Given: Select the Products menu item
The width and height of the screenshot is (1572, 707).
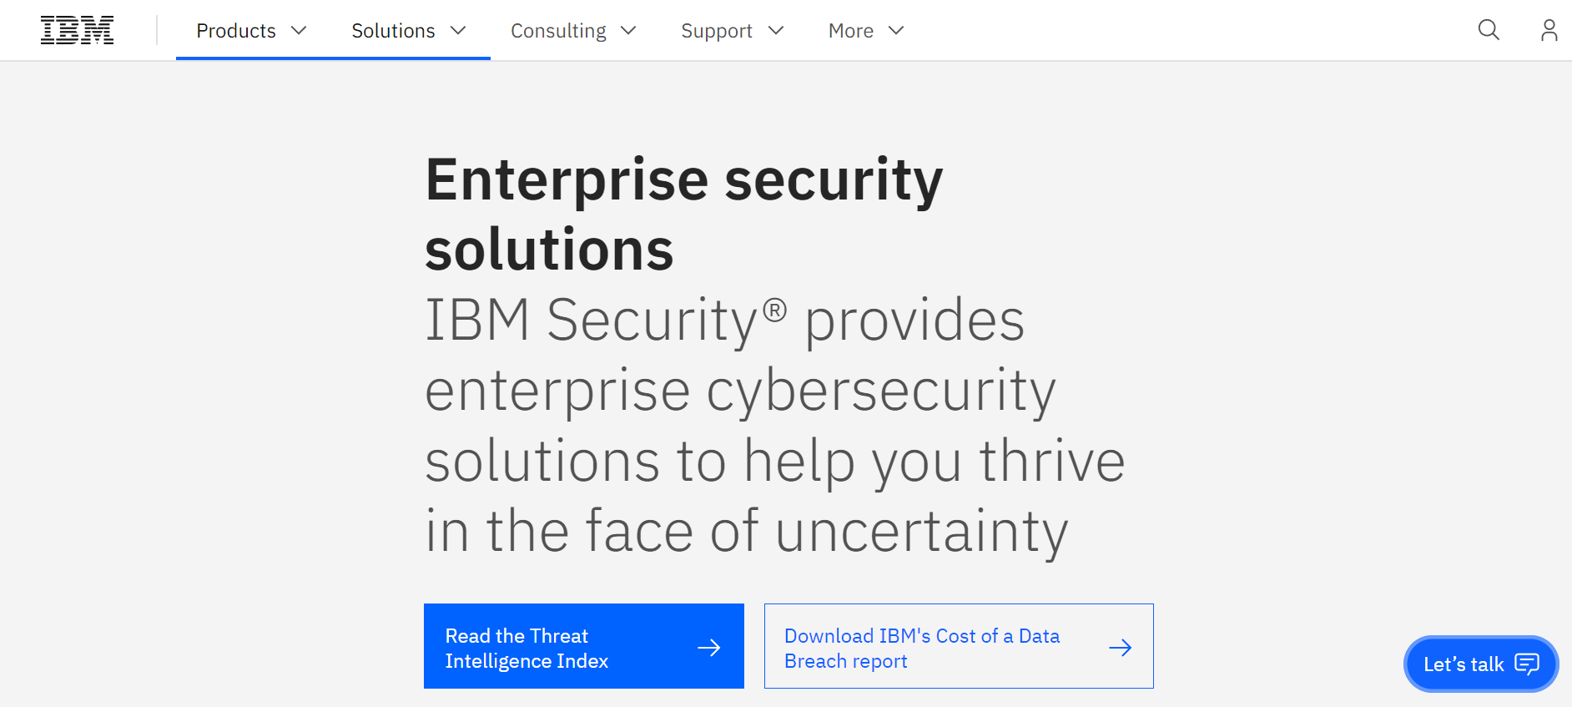Looking at the screenshot, I should 235,31.
